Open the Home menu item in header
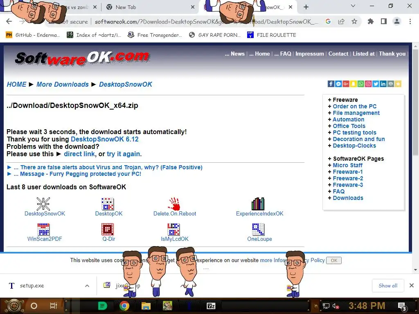The image size is (419, 314). click(259, 54)
